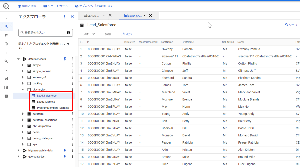The height and width of the screenshot is (167, 300).
Task: Click the クエリ button
Action: click(x=291, y=25)
